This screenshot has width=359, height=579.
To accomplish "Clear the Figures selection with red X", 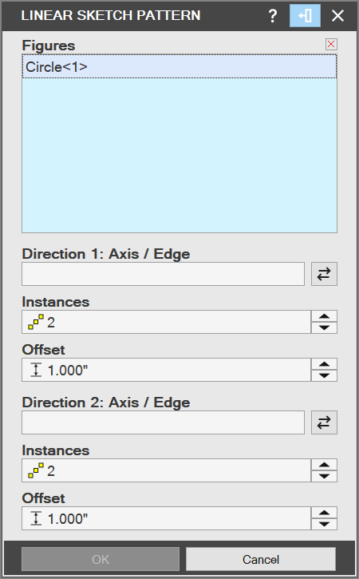I will 331,44.
